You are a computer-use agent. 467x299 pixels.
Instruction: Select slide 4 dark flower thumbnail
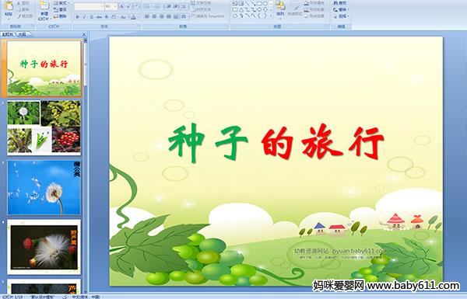click(x=44, y=247)
